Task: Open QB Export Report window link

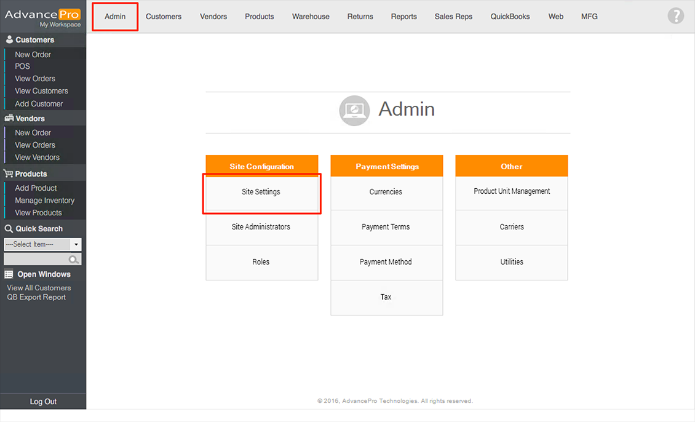Action: [x=36, y=297]
